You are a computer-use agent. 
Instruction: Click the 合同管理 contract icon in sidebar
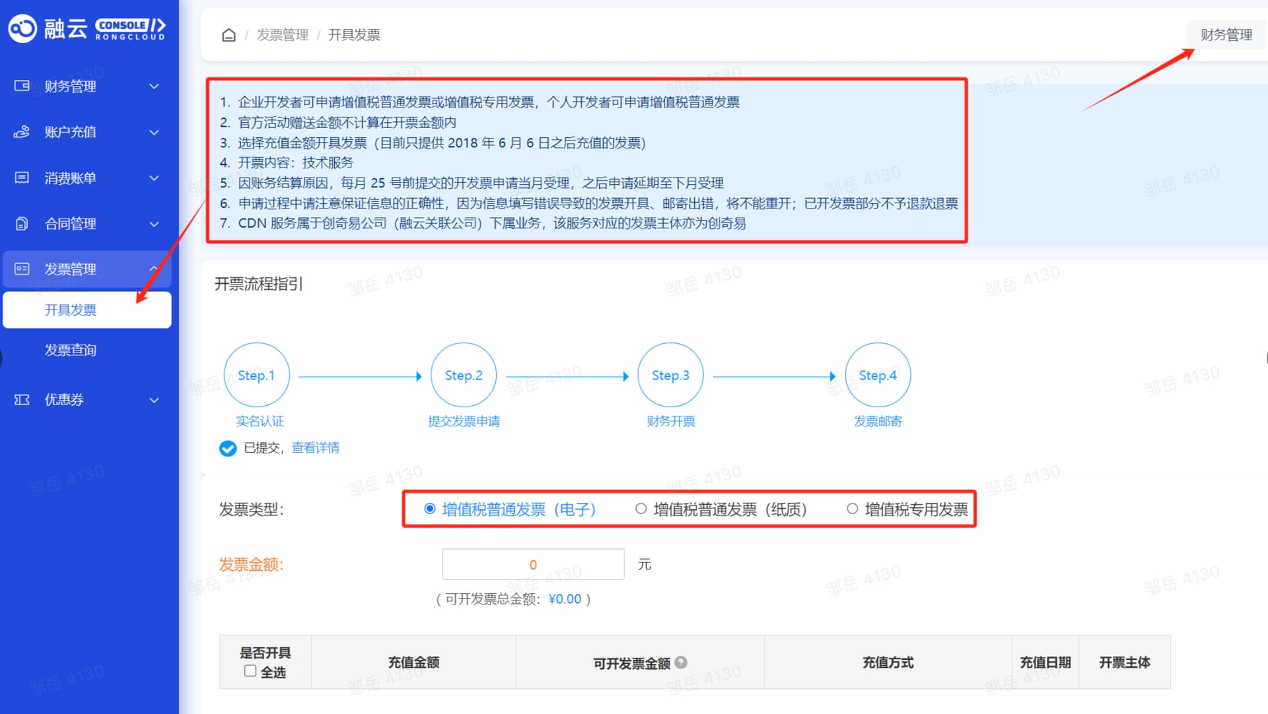22,224
